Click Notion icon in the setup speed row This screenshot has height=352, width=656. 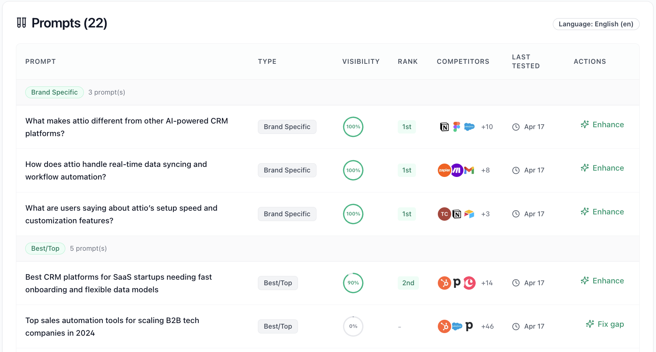[x=457, y=214]
